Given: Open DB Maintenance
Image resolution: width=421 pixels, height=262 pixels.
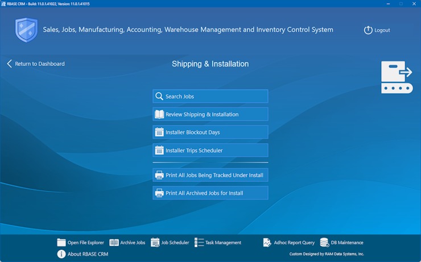Looking at the screenshot, I should [x=347, y=243].
